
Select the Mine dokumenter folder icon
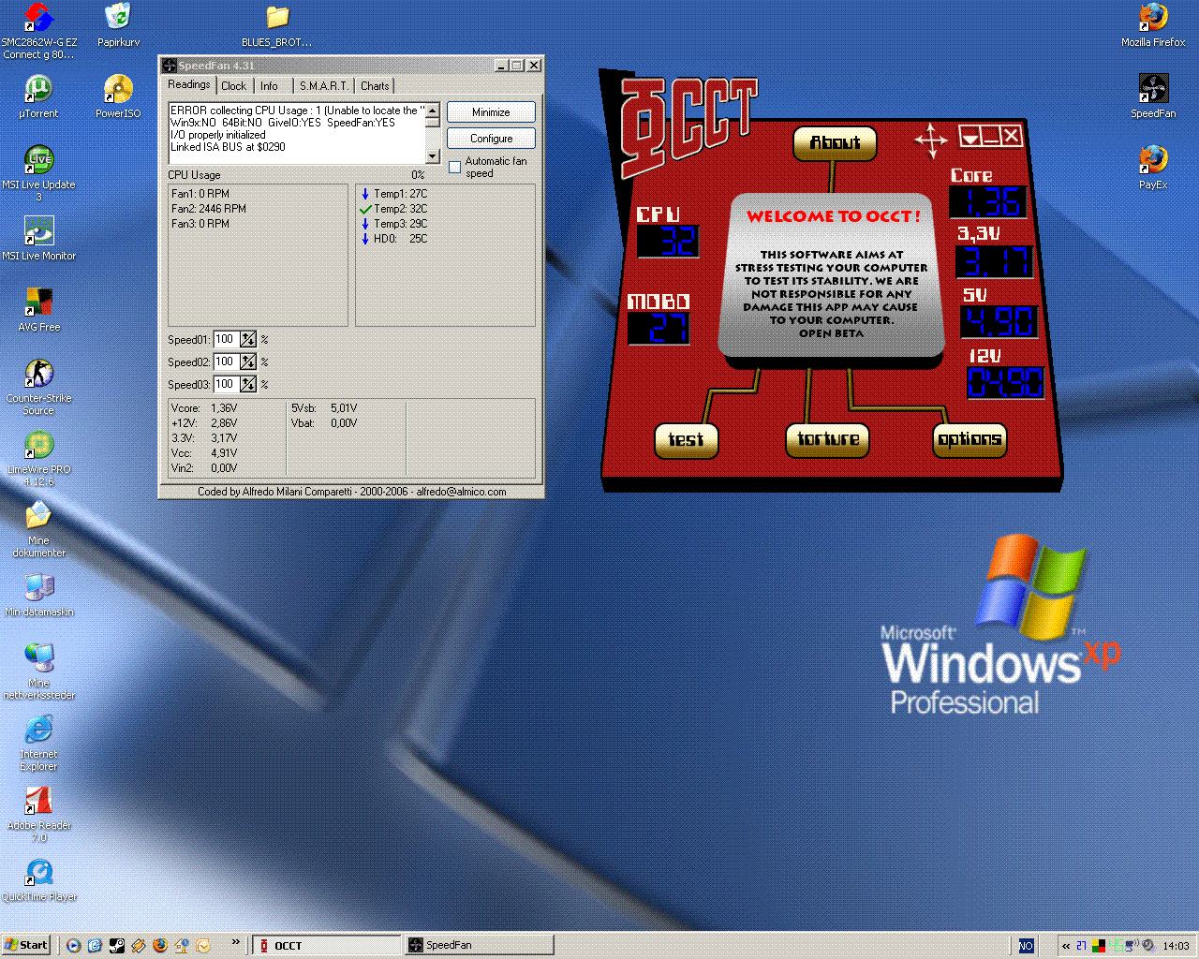click(x=38, y=529)
